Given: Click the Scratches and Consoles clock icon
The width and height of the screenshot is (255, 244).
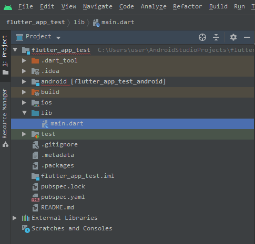Looking at the screenshot, I should (26, 229).
